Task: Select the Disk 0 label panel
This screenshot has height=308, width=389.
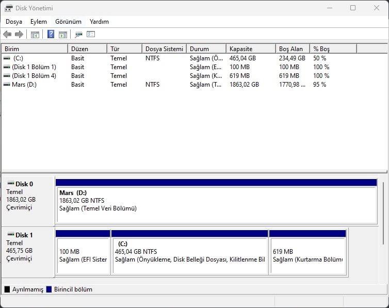Action: point(28,201)
